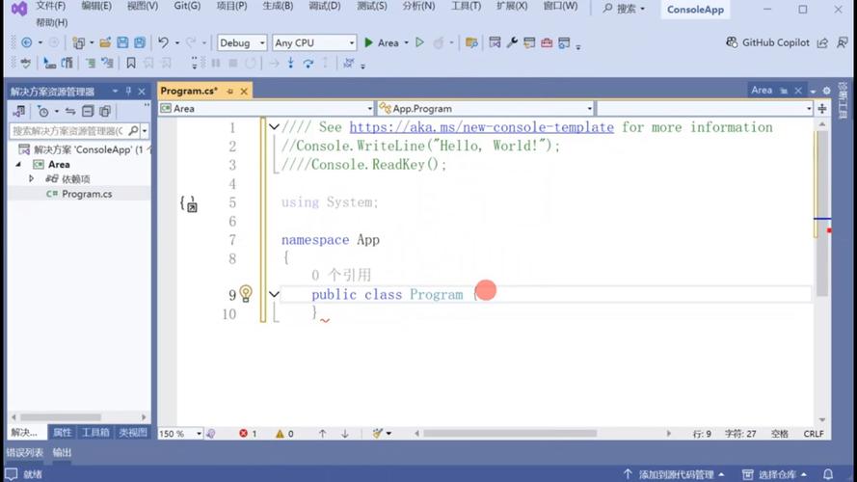857x482 pixels.
Task: Click sync with active document icon
Action: pos(70,112)
